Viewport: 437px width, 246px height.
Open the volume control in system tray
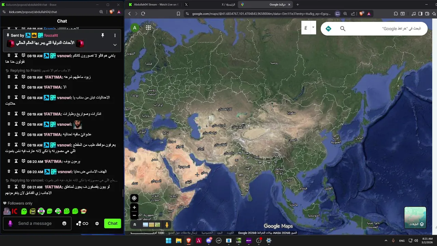click(416, 241)
